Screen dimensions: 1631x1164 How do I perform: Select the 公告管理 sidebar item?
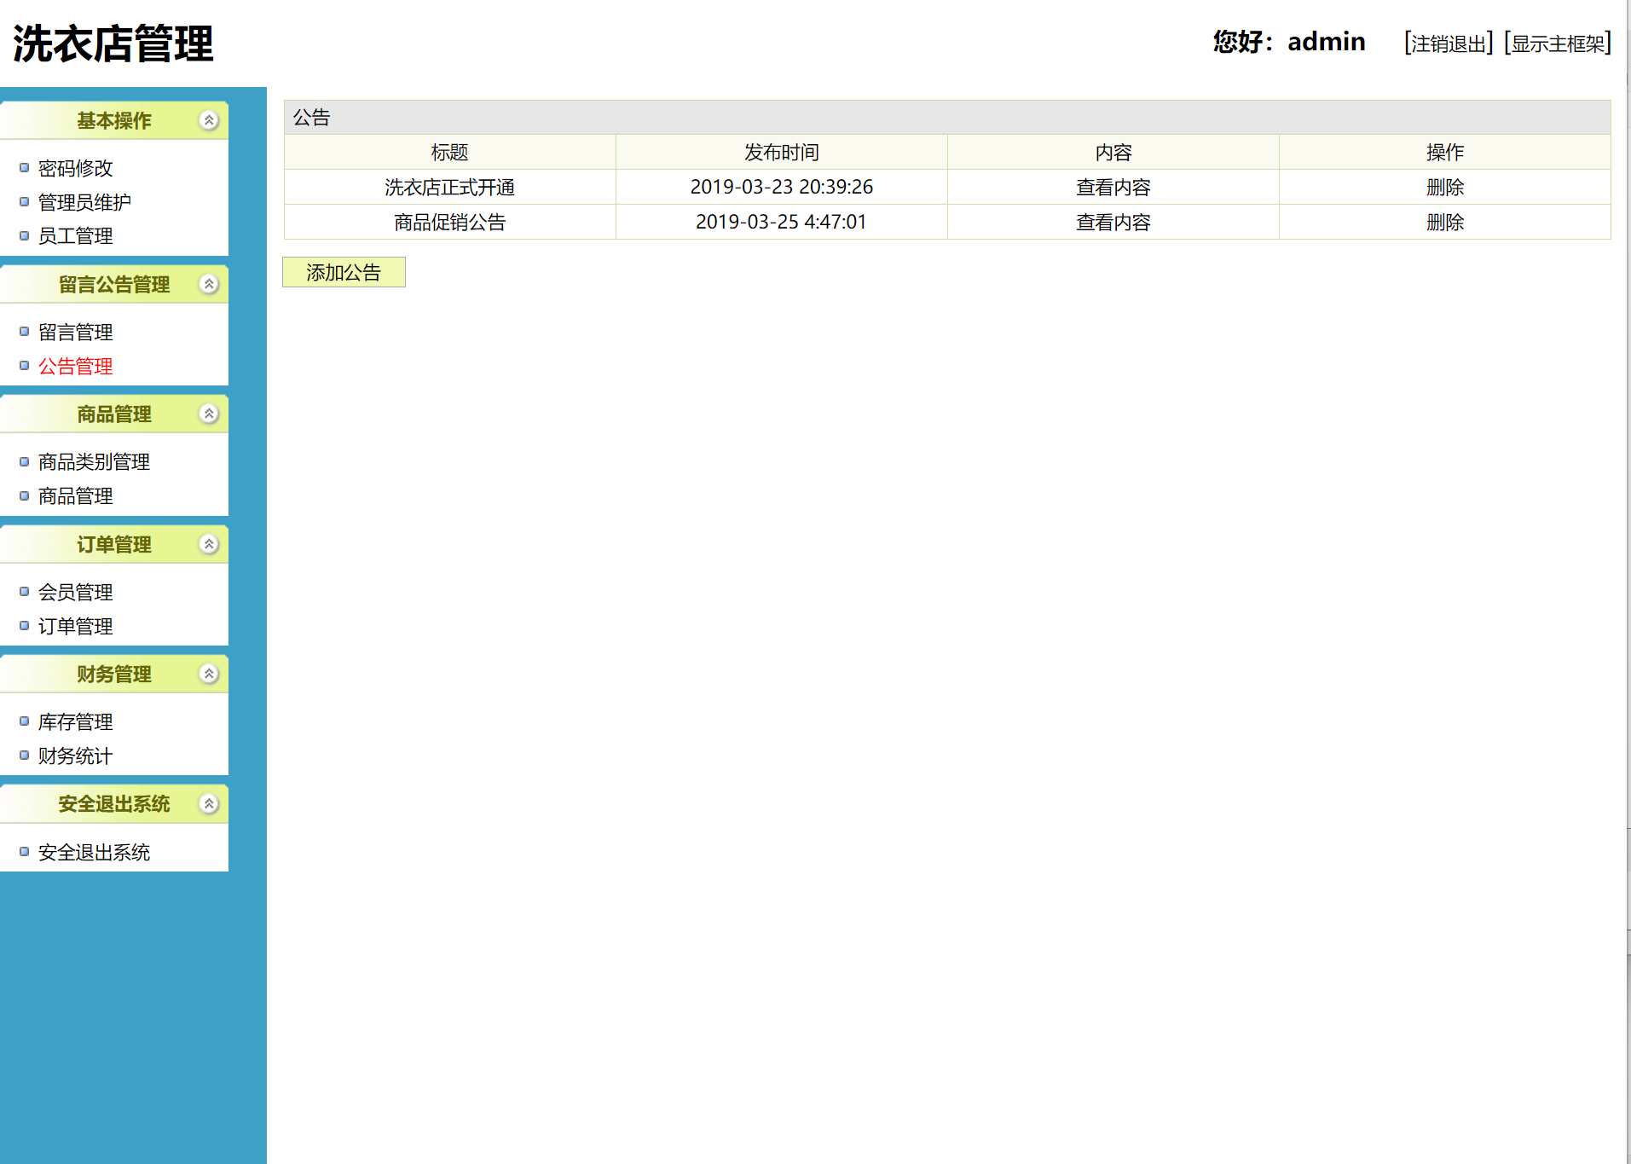click(74, 366)
